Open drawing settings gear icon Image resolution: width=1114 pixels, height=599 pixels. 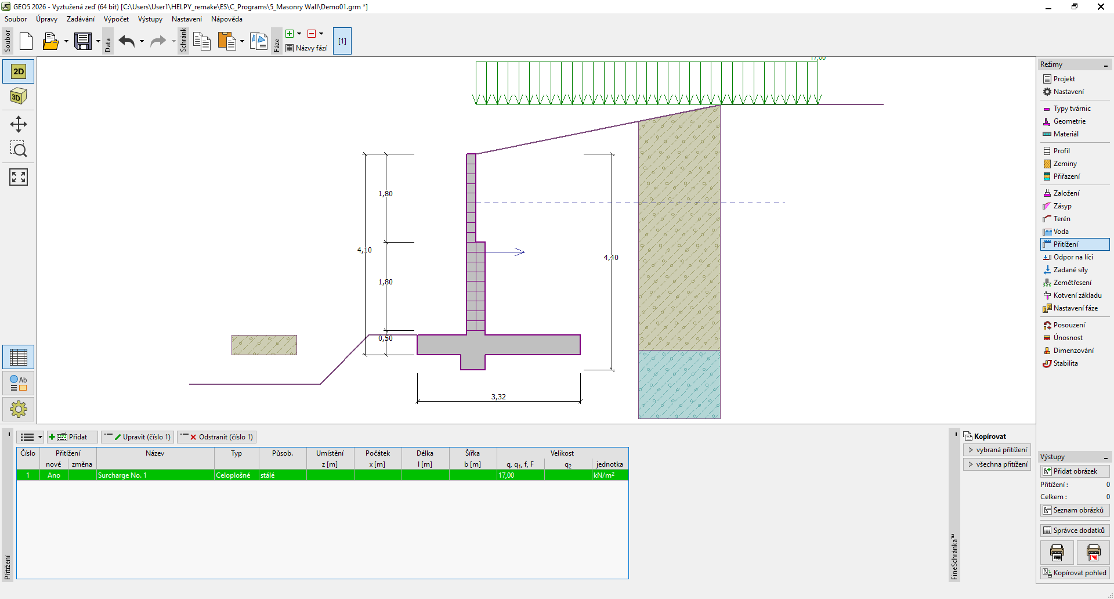pyautogui.click(x=19, y=409)
